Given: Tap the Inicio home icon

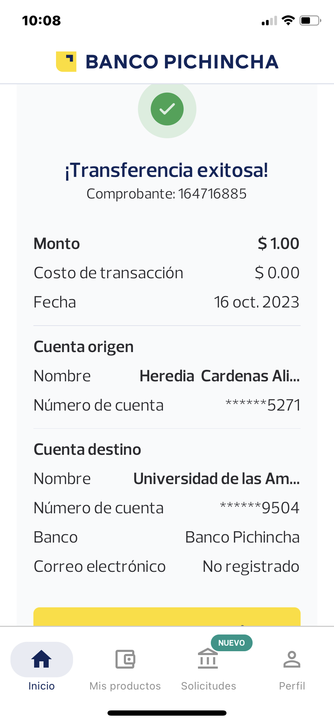Looking at the screenshot, I should coord(41,659).
